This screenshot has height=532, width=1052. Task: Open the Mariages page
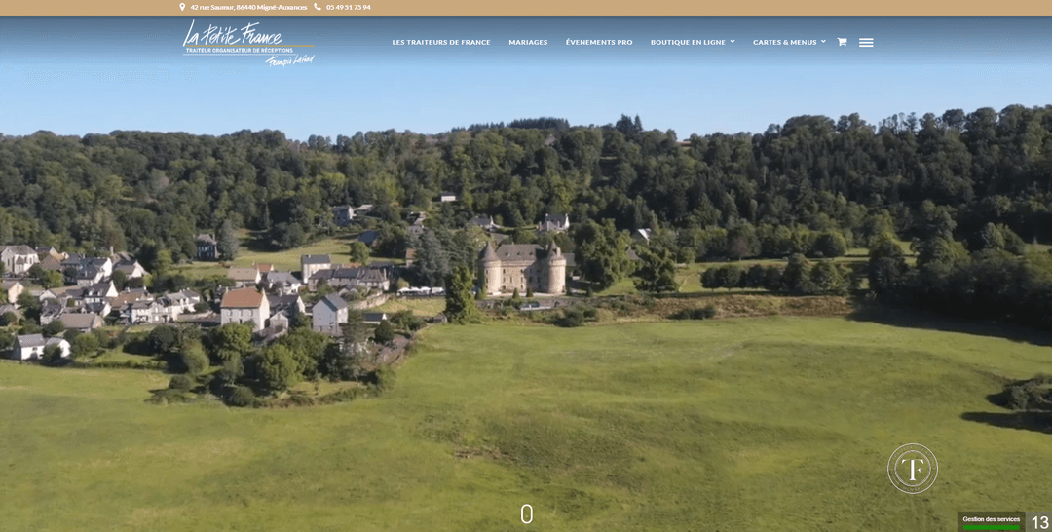(x=528, y=43)
